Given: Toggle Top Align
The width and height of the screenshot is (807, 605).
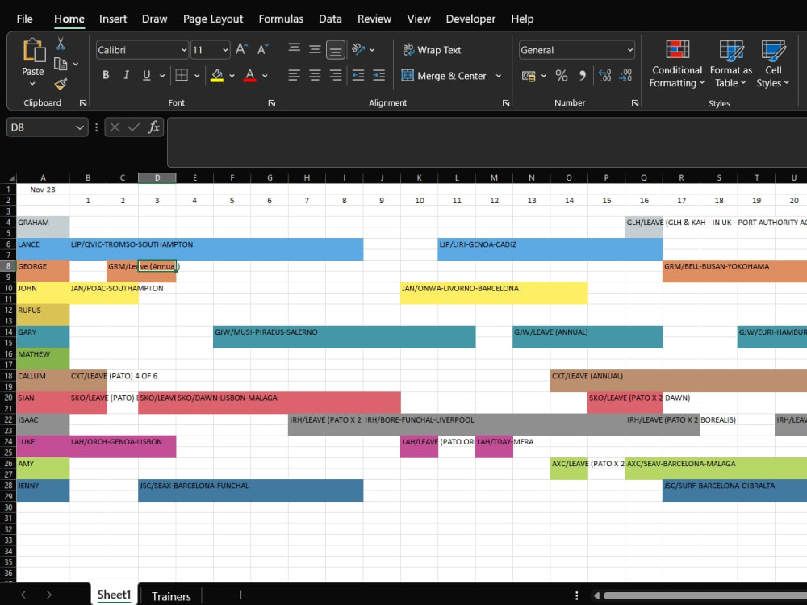Looking at the screenshot, I should click(x=295, y=49).
